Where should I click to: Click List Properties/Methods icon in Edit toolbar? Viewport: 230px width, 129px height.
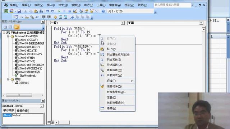16,17
